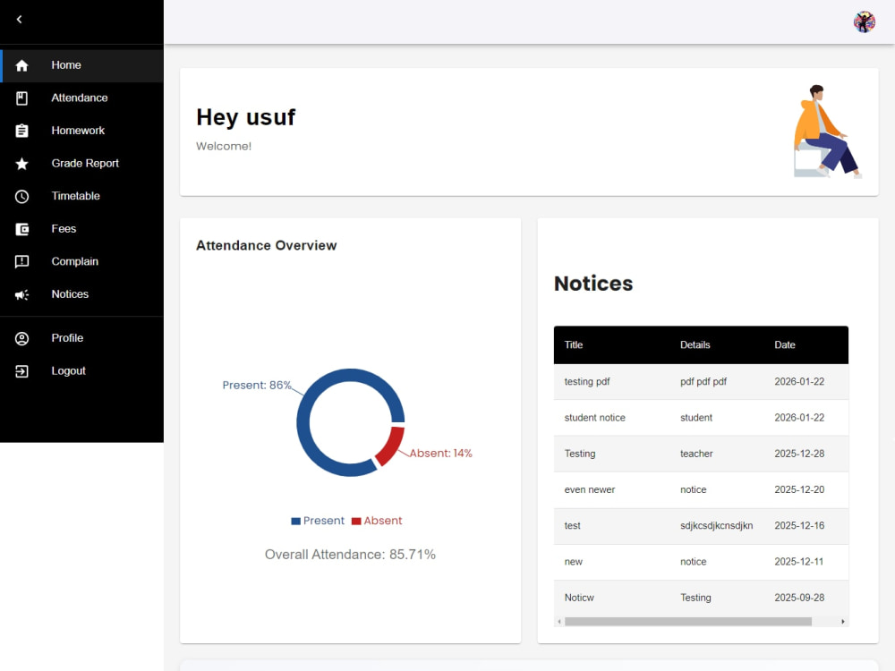Click the Profile account icon
Image resolution: width=895 pixels, height=671 pixels.
[21, 338]
